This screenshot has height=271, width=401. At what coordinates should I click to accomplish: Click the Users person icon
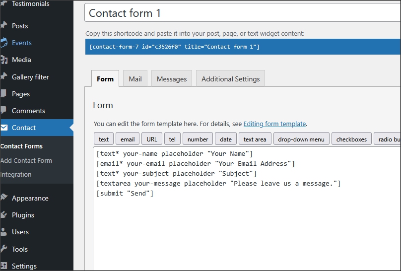click(x=4, y=232)
